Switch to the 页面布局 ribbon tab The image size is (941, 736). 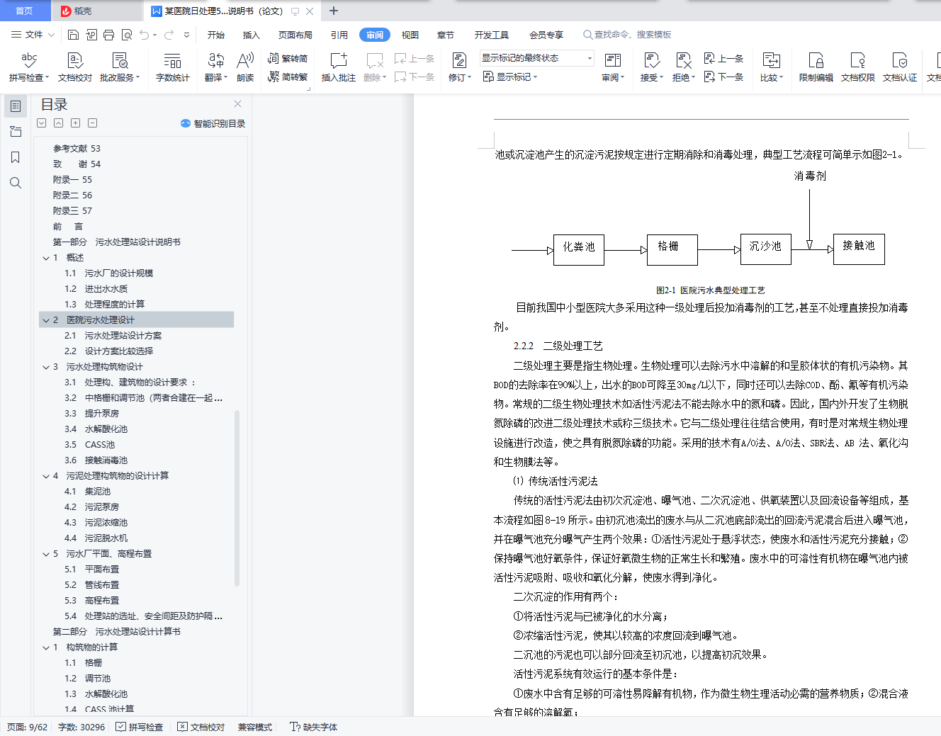pos(295,35)
